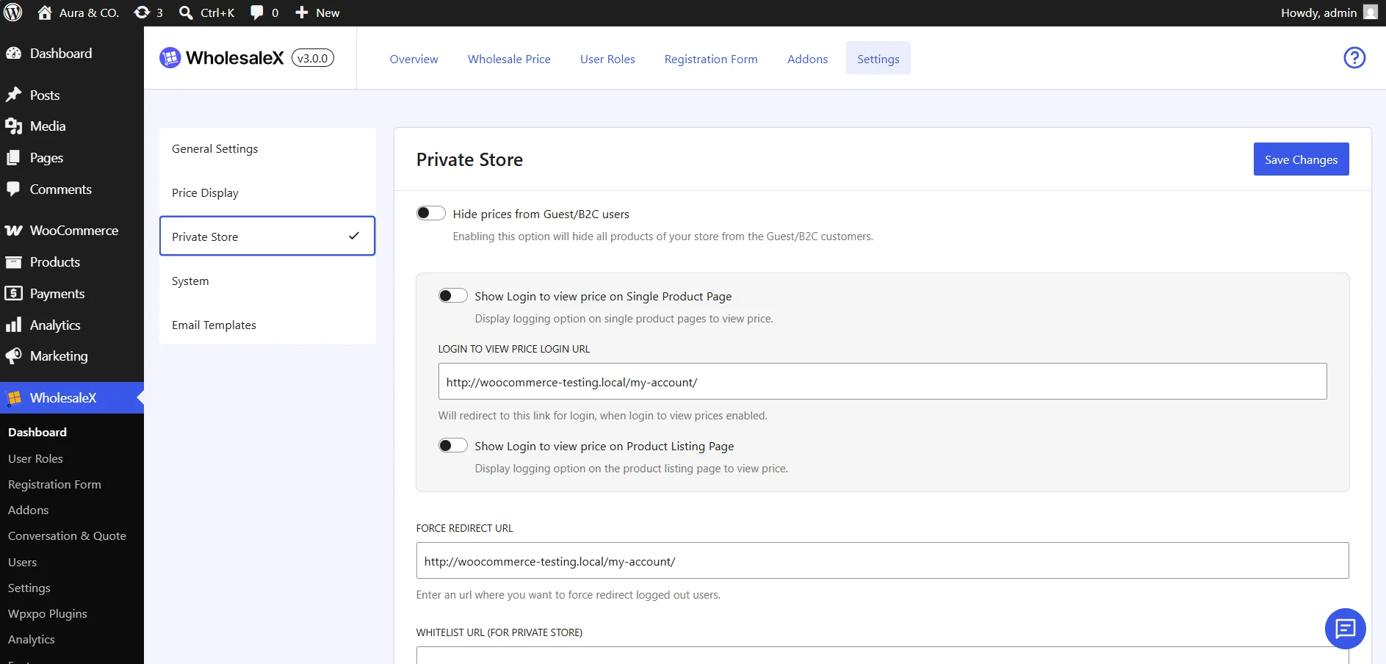This screenshot has width=1386, height=664.
Task: Switch to the Settings tab
Action: click(878, 59)
